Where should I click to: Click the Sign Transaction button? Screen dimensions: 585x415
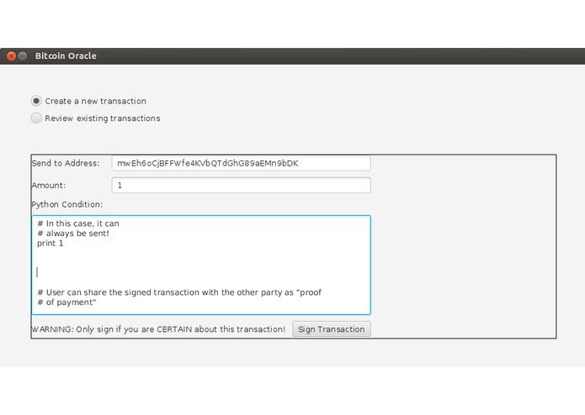click(x=332, y=329)
